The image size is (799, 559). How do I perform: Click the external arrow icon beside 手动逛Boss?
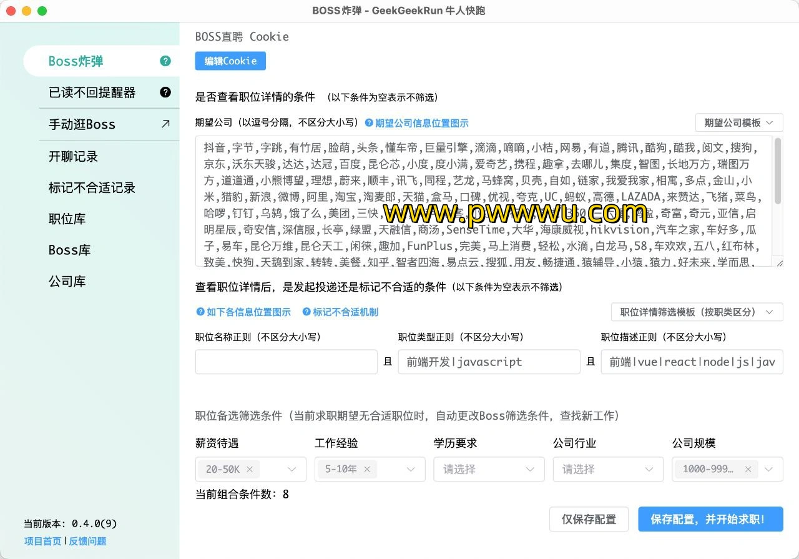(x=165, y=124)
